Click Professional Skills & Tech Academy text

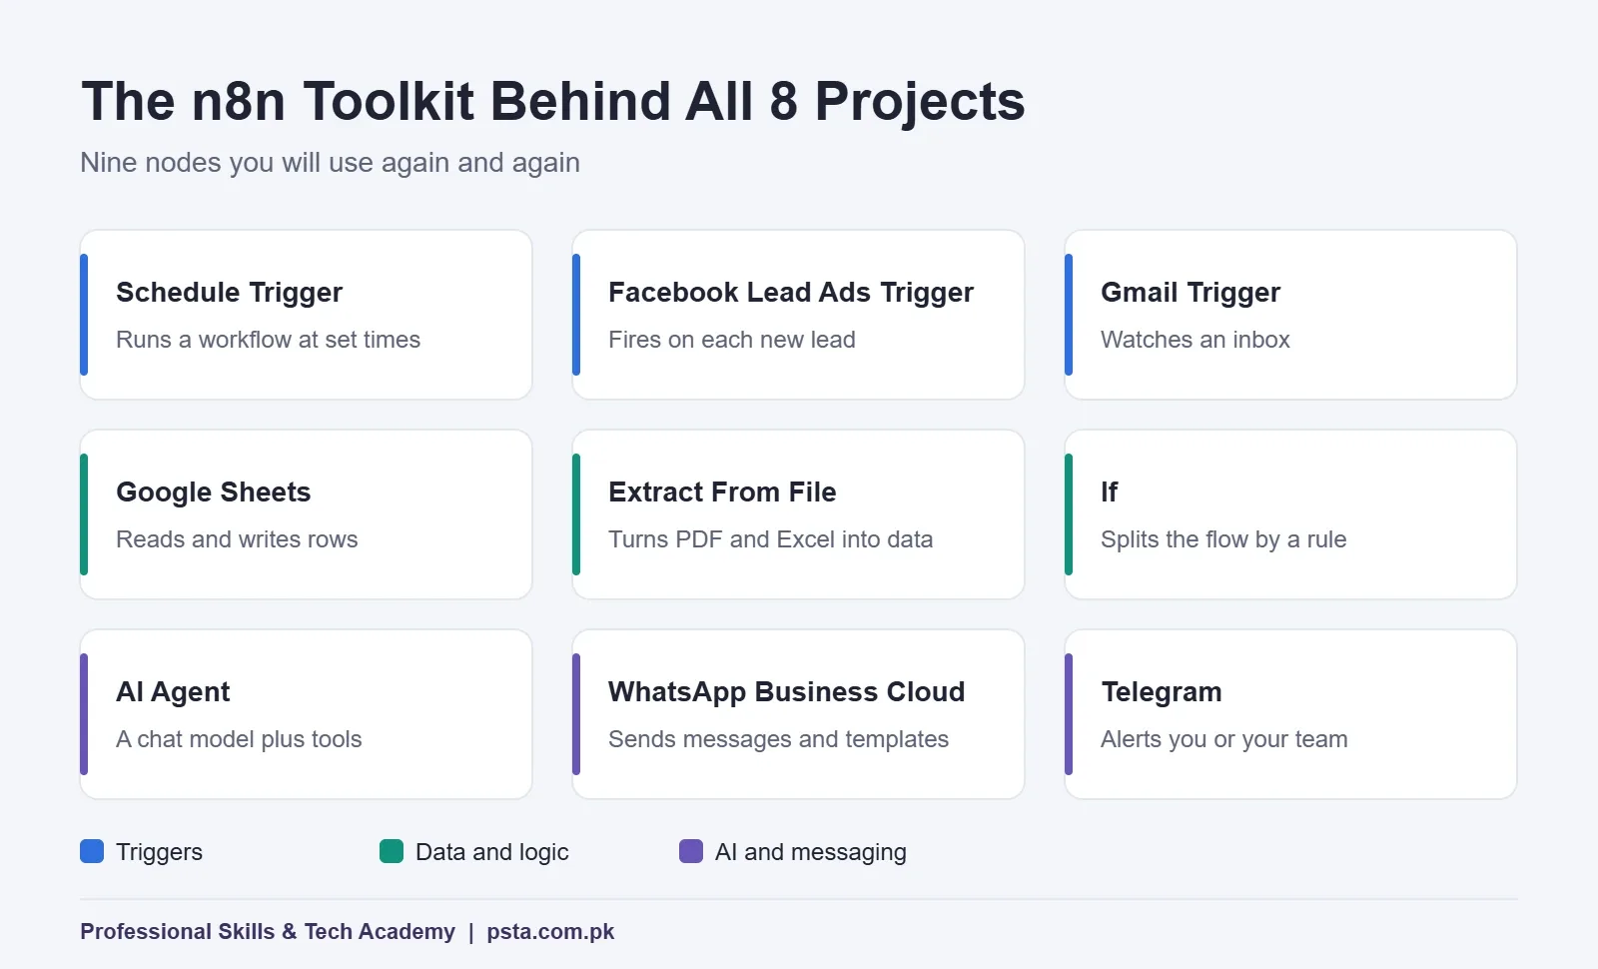[268, 932]
